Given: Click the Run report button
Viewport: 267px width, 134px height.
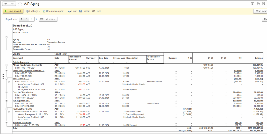Looking at the screenshot, I should 14,11.
